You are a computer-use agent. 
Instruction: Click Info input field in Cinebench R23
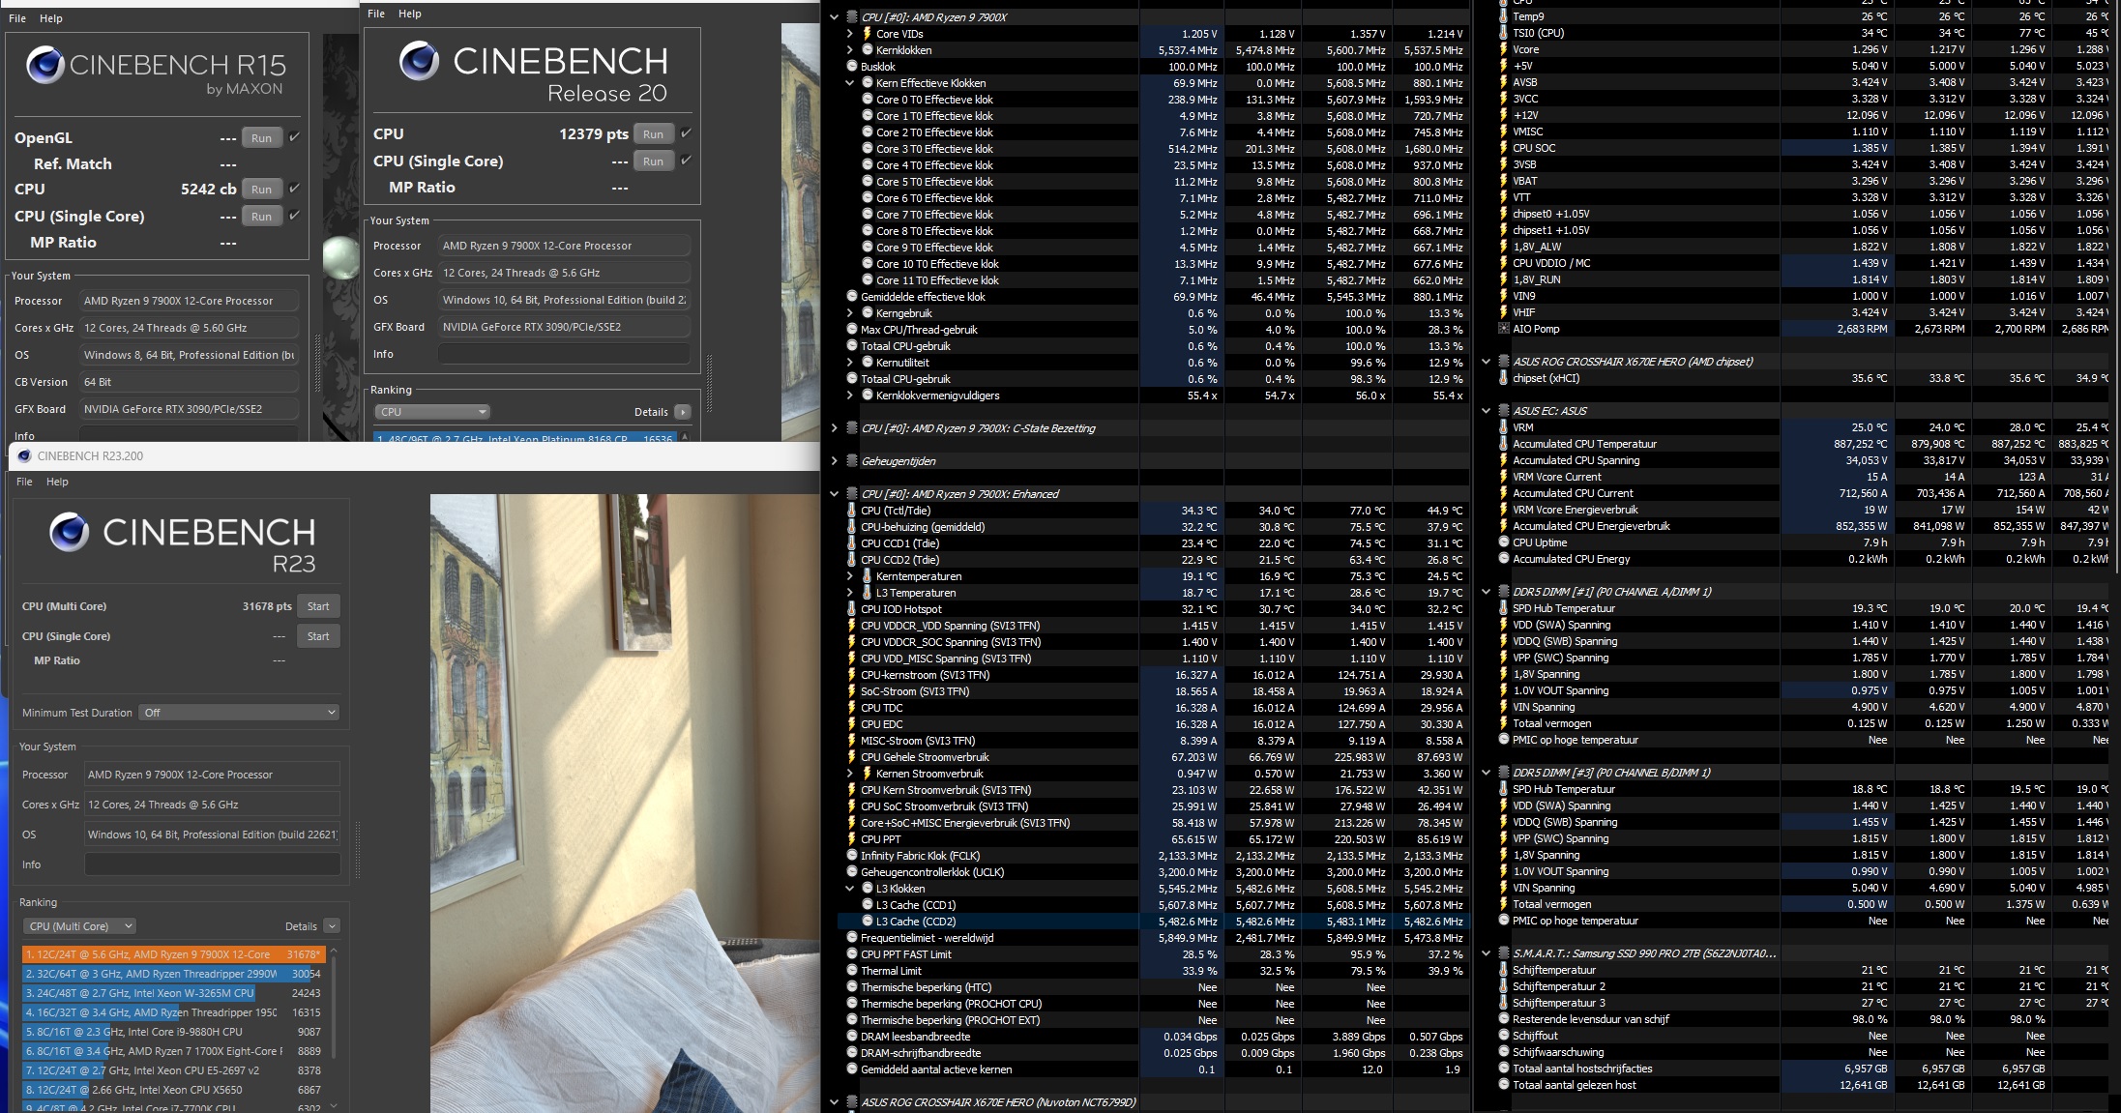pyautogui.click(x=213, y=864)
